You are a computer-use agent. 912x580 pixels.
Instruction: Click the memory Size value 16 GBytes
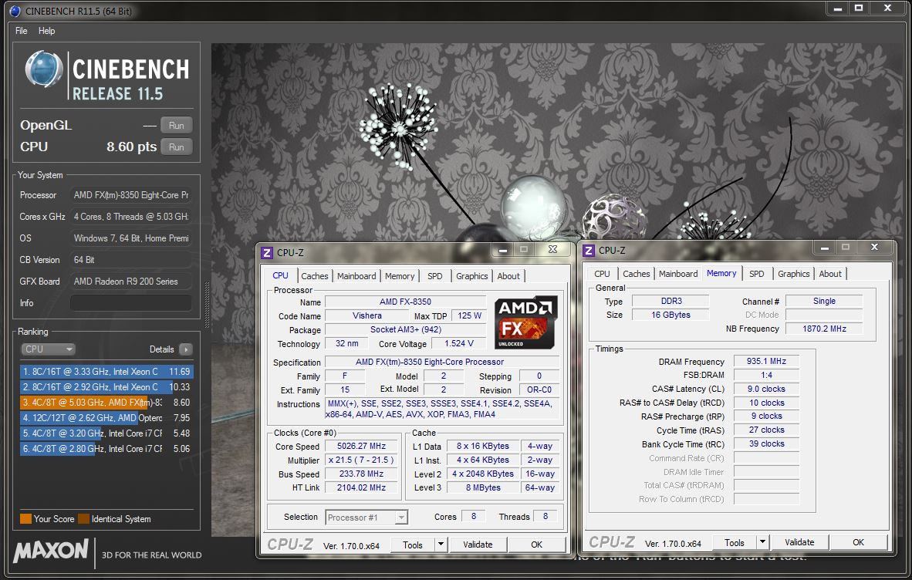[670, 315]
